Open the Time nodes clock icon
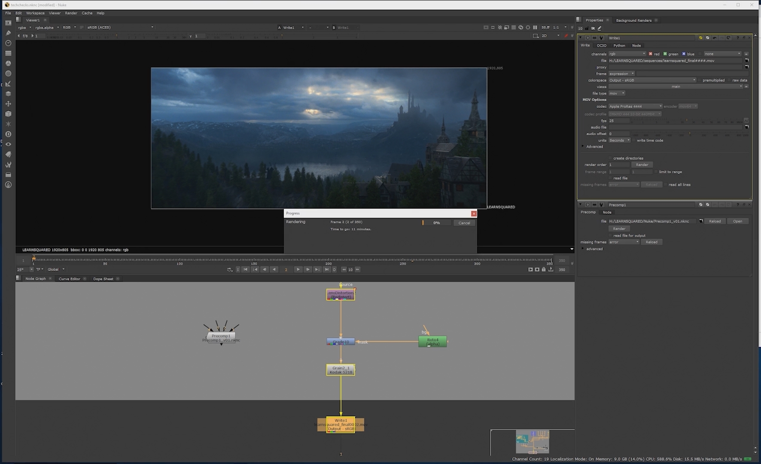The image size is (761, 464). (x=8, y=43)
